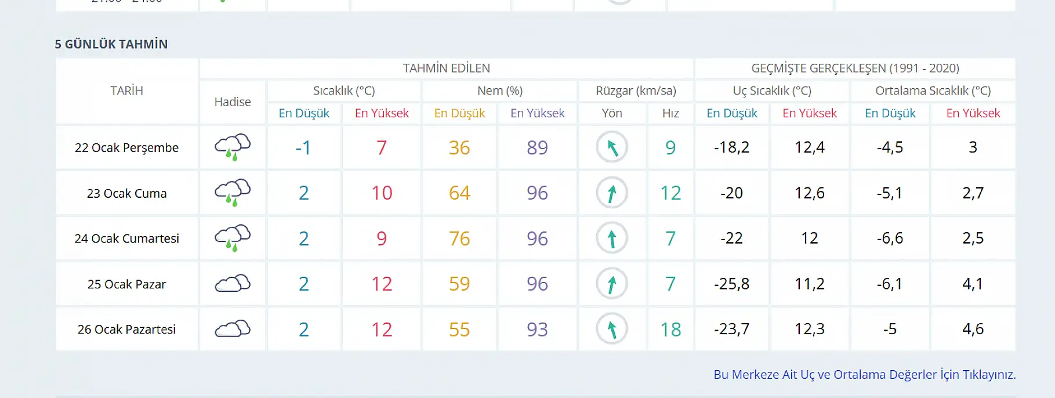
Task: Click the TARİH column header
Action: tap(126, 91)
